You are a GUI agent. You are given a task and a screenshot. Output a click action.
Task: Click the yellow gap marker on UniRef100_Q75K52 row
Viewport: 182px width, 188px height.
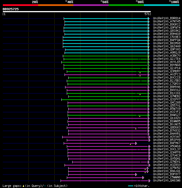click(x=145, y=169)
